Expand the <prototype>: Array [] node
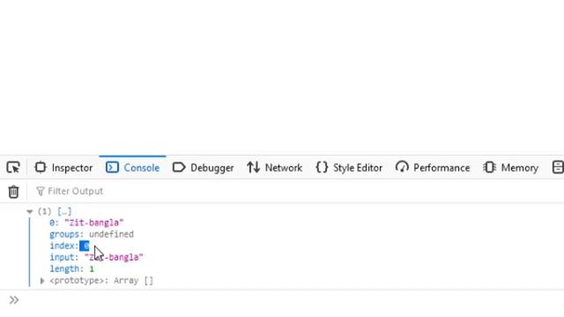Screen dimensions: 564x317 point(42,281)
